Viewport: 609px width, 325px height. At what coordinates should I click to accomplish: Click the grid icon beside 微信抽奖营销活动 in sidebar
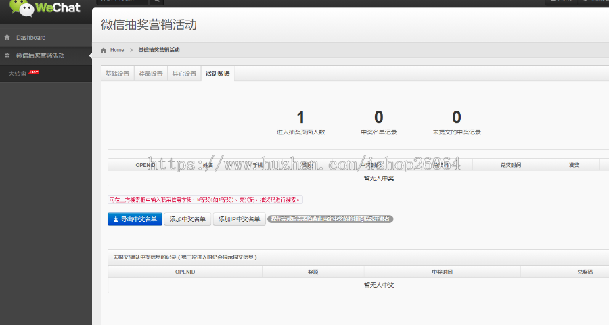(x=7, y=55)
